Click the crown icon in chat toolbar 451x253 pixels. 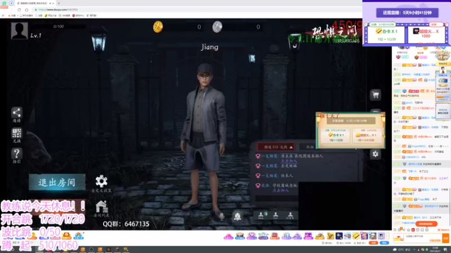coord(408,230)
